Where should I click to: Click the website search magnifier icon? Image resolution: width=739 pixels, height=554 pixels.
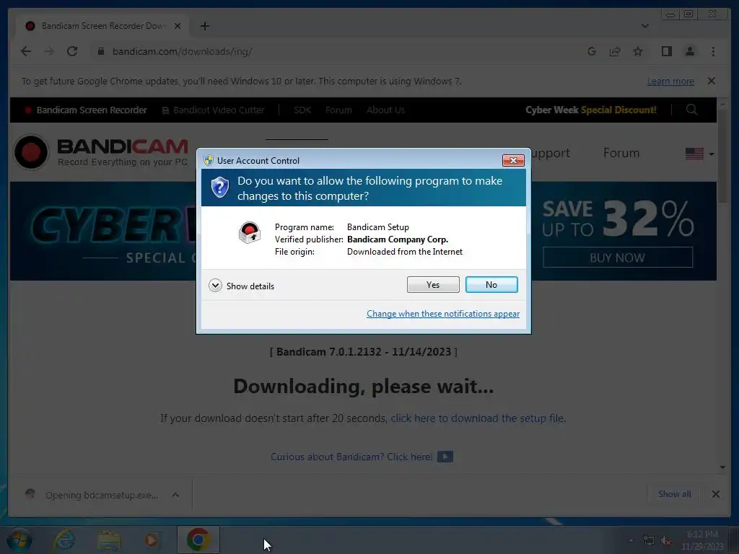(691, 110)
